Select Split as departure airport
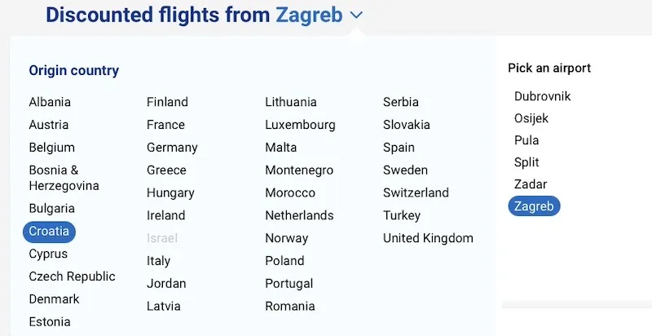Image resolution: width=652 pixels, height=336 pixels. (x=526, y=162)
